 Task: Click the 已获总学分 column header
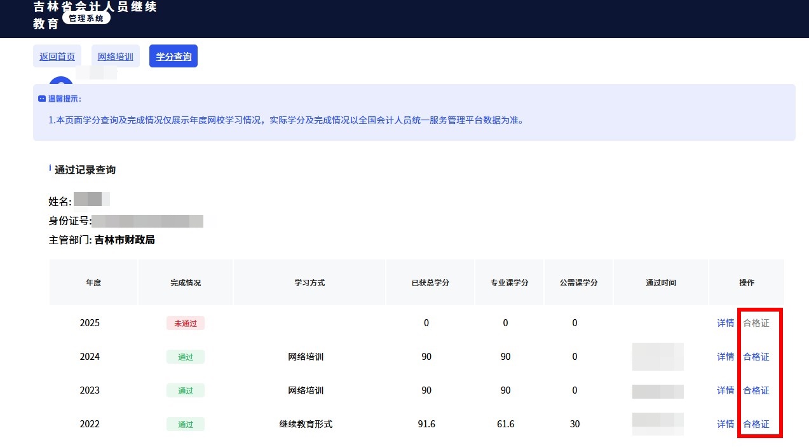[x=430, y=282]
